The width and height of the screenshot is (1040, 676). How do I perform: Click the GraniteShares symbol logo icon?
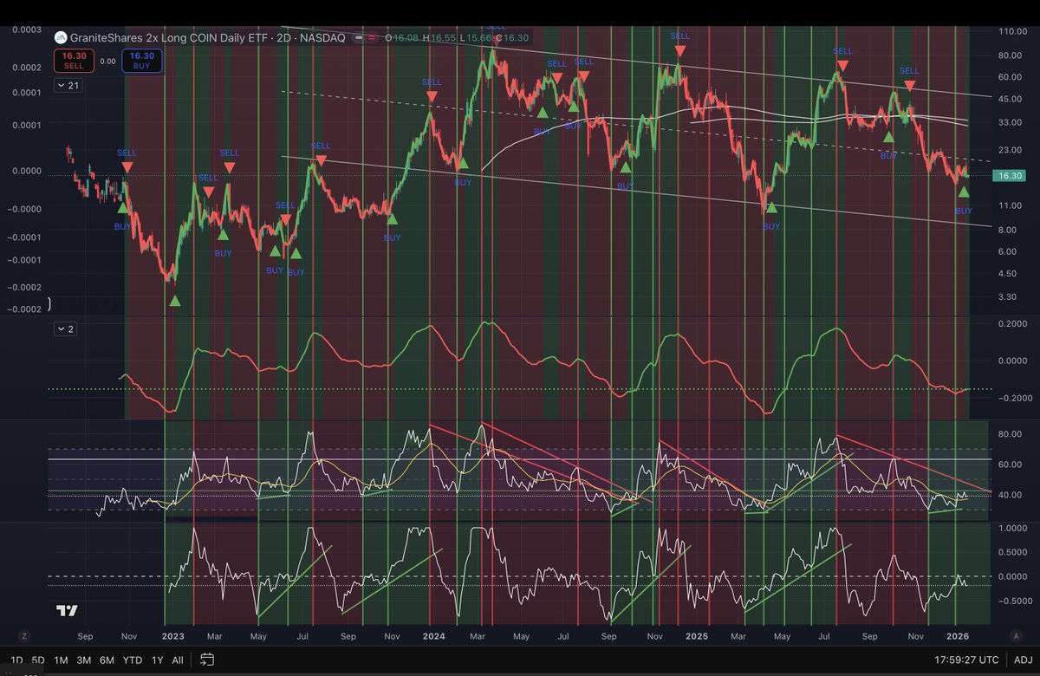click(61, 37)
